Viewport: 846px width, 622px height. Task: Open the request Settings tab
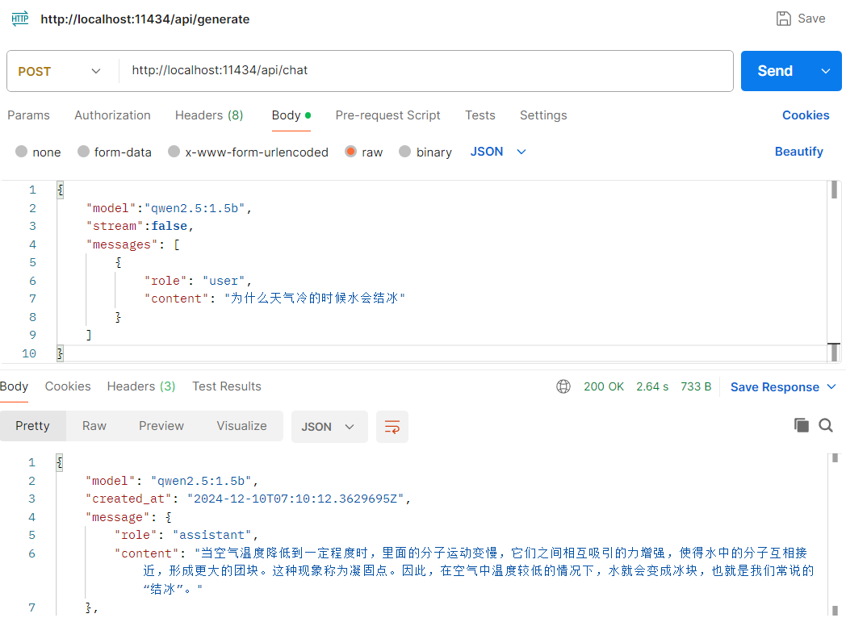tap(543, 115)
